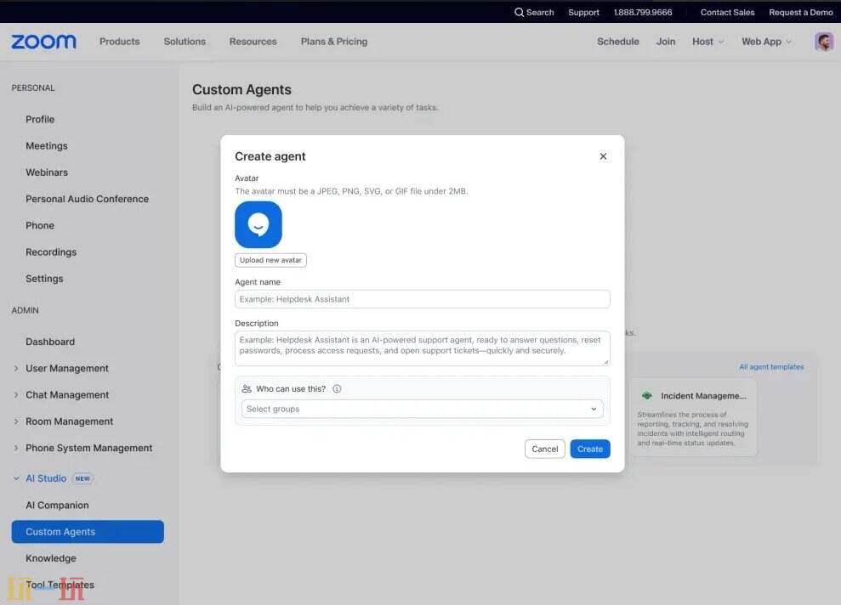The width and height of the screenshot is (841, 605).
Task: Click the default blue chat-bubble agent avatar
Action: (x=258, y=224)
